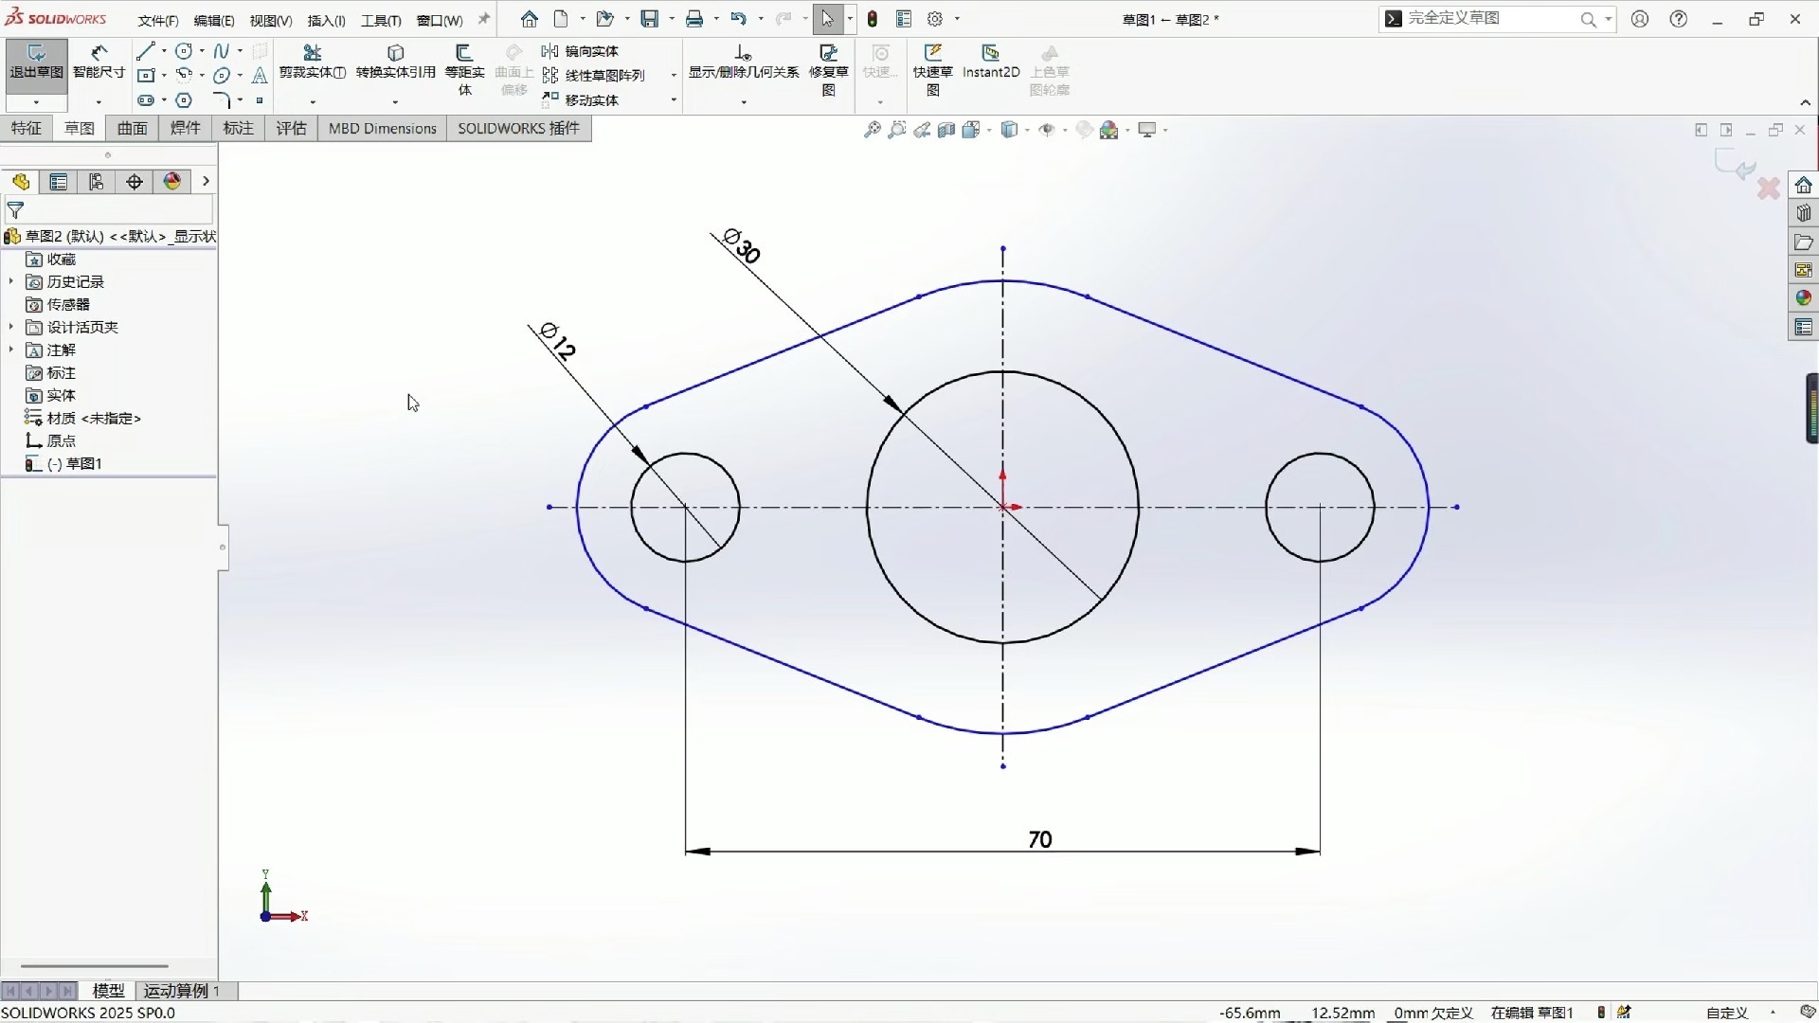The width and height of the screenshot is (1819, 1023).
Task: Expand the 历史记录 node in tree
Action: (10, 281)
